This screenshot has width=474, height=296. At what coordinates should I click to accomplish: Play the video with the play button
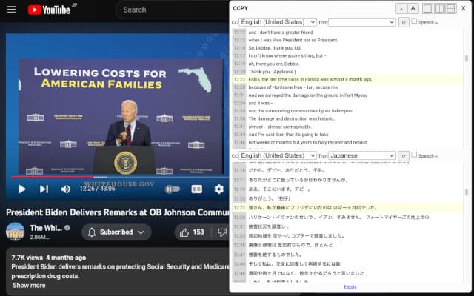coord(21,189)
